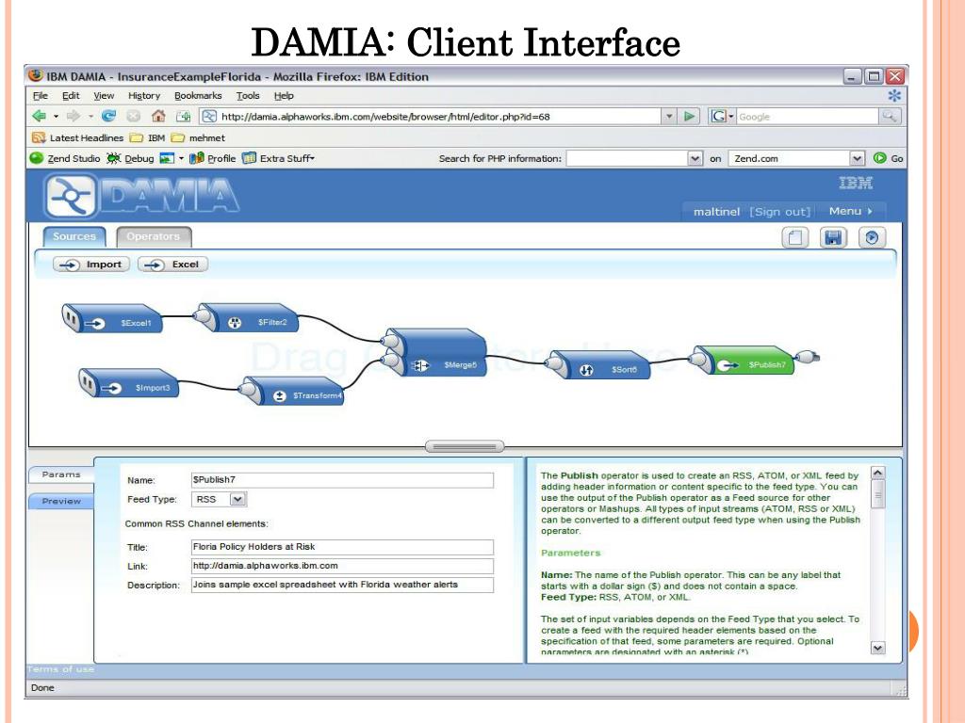
Task: Open the Feed Type RSS dropdown
Action: pos(237,499)
